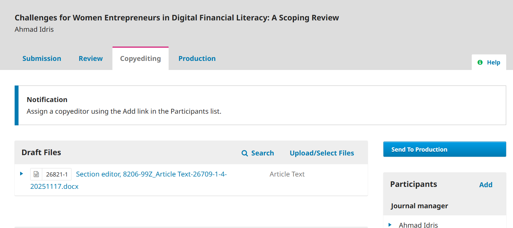Open Upload/Select Files for draft files
Viewport: 513px width, 228px height.
pos(322,153)
